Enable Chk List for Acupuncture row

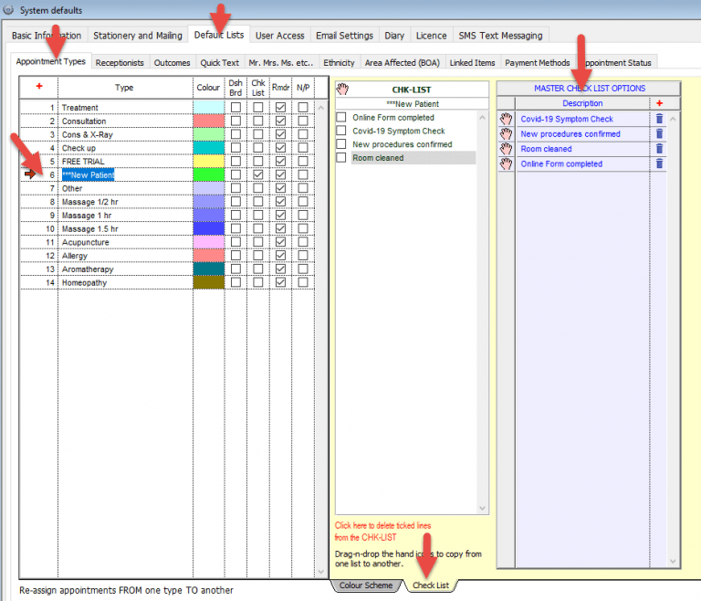[x=258, y=242]
